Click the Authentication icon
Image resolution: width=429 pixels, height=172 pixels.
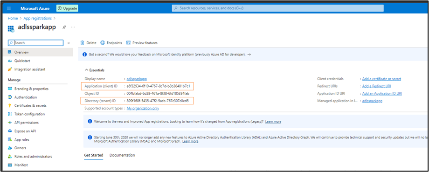[x=10, y=97]
